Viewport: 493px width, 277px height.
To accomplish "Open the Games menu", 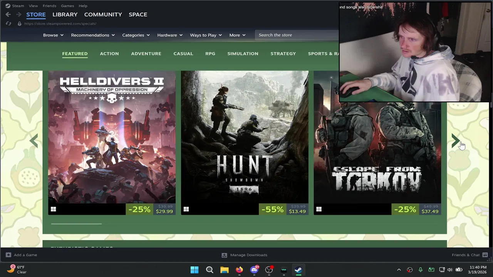I will (x=67, y=6).
